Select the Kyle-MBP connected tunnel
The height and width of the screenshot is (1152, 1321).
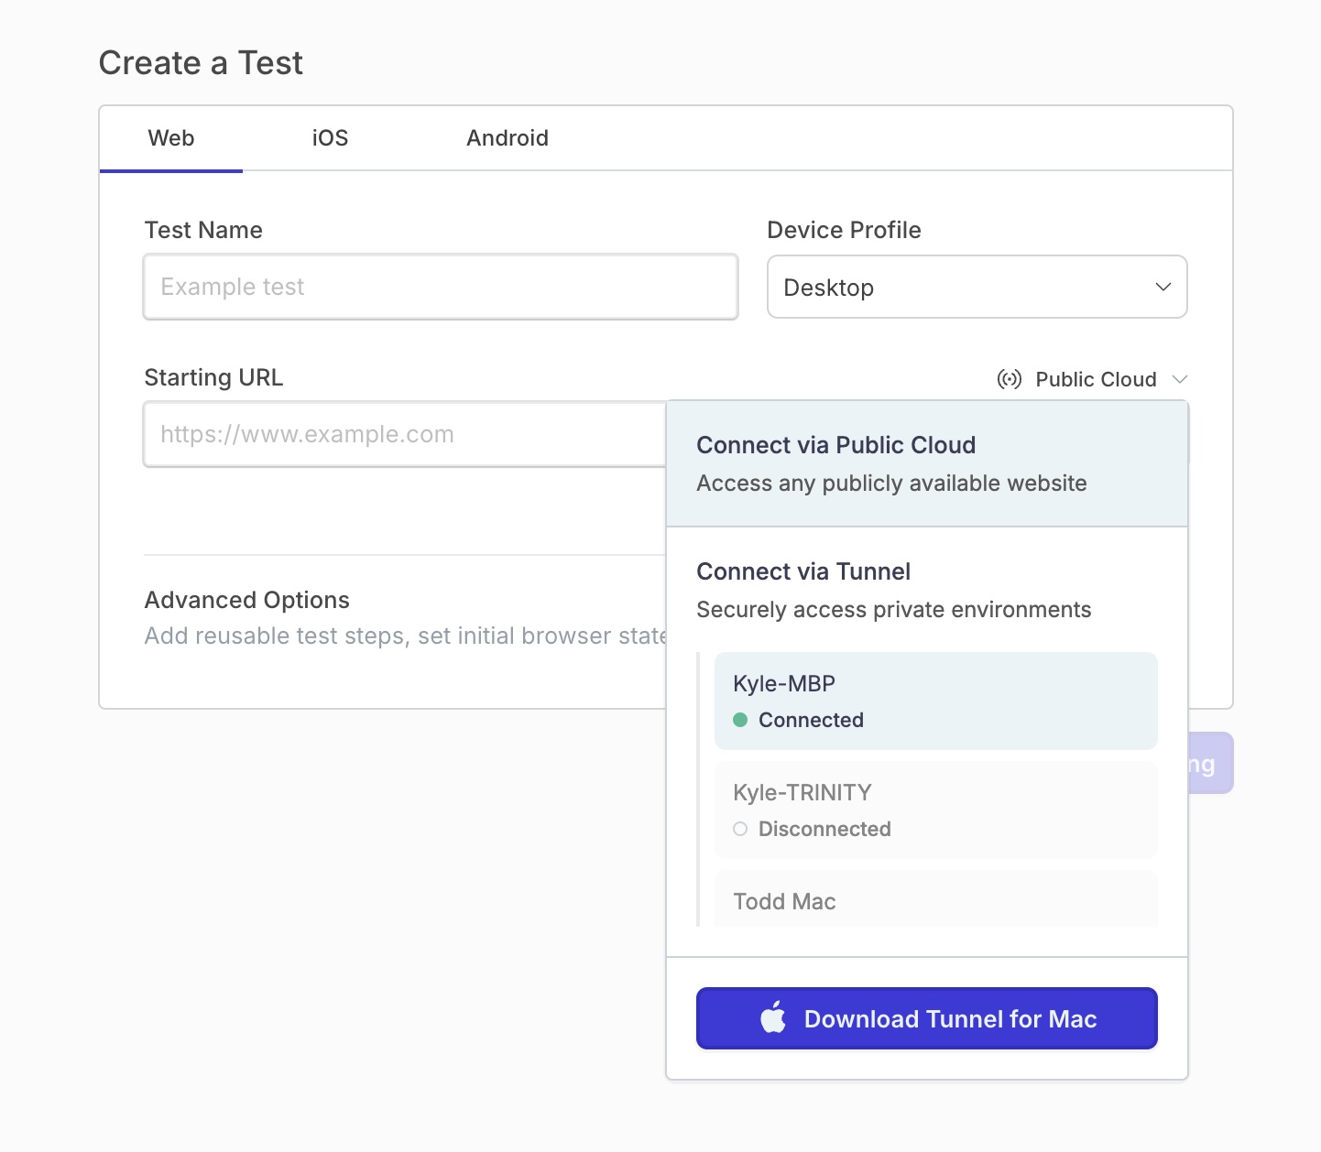click(935, 701)
